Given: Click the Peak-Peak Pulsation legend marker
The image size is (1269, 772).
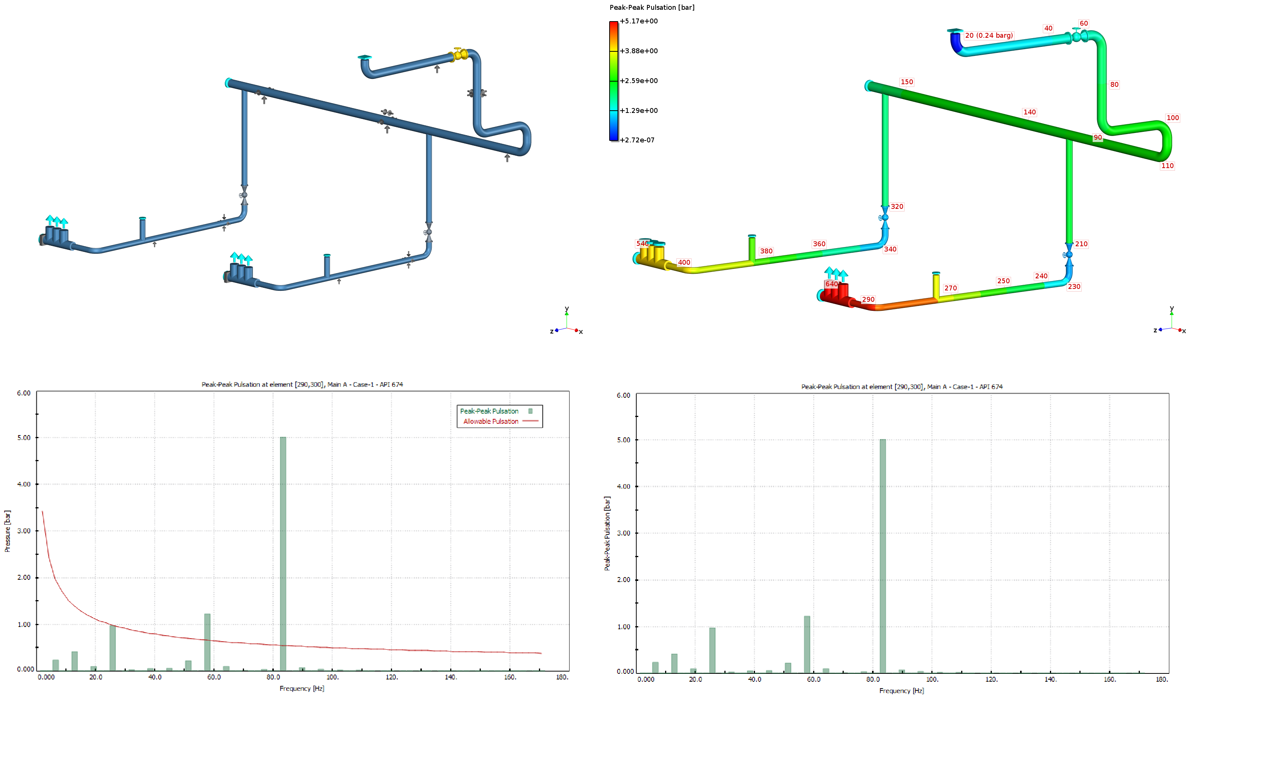Looking at the screenshot, I should pos(530,411).
